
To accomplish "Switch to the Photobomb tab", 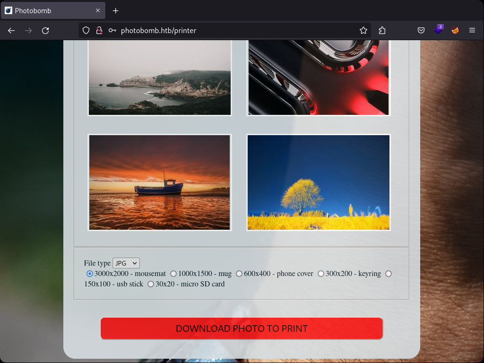I will [x=52, y=10].
